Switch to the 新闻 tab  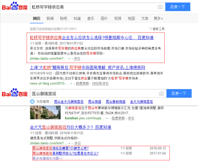[x=50, y=19]
